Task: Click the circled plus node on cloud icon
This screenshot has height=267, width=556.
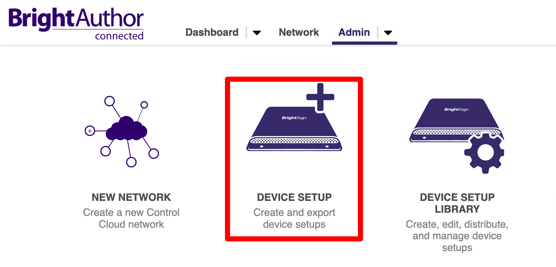Action: 90,131
